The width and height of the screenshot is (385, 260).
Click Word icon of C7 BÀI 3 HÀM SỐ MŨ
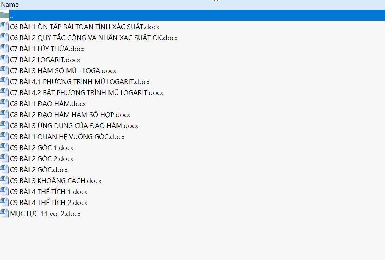[5, 70]
